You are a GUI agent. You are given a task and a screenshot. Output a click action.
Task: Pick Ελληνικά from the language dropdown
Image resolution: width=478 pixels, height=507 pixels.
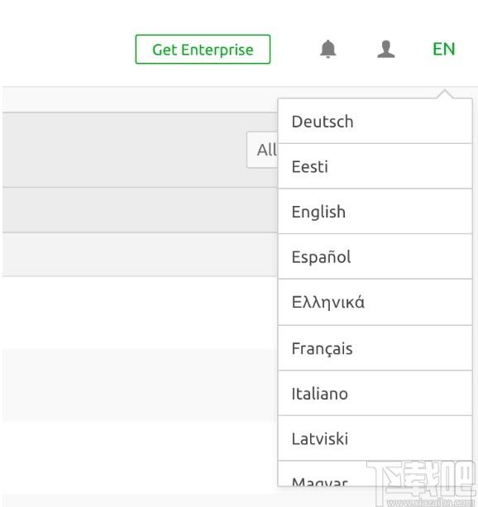[x=375, y=303]
